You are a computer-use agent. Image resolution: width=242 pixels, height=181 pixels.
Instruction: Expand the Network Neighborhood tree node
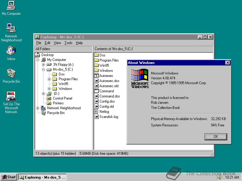[38, 108]
